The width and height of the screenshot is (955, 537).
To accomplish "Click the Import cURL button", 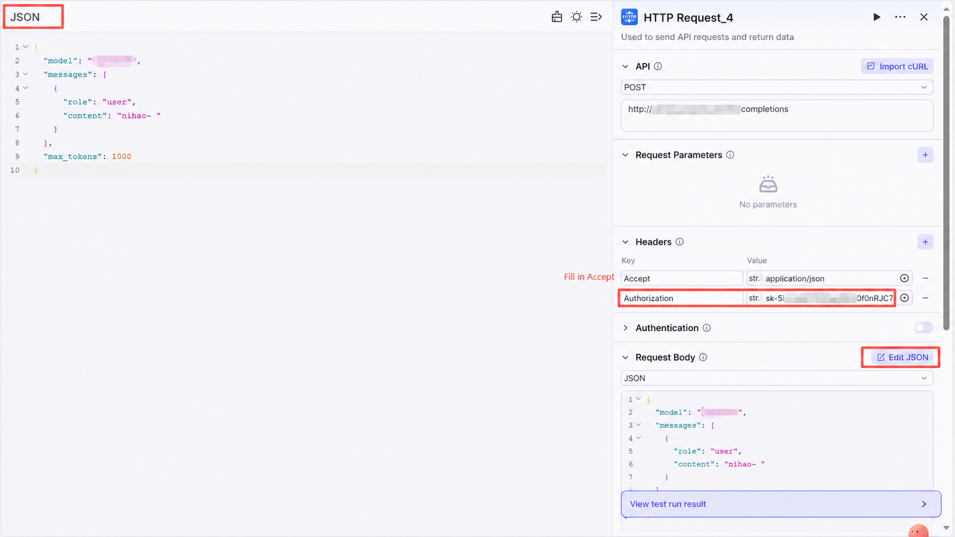I will (x=897, y=66).
